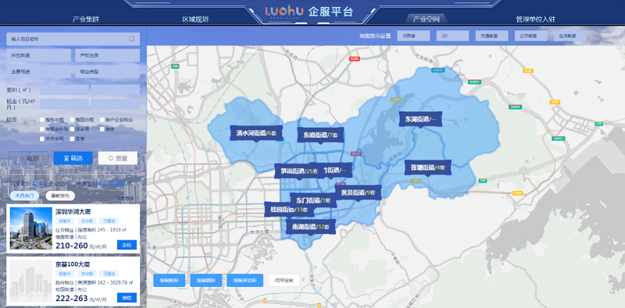Switch to the 区域规划 tab
This screenshot has height=308, width=625.
click(195, 19)
